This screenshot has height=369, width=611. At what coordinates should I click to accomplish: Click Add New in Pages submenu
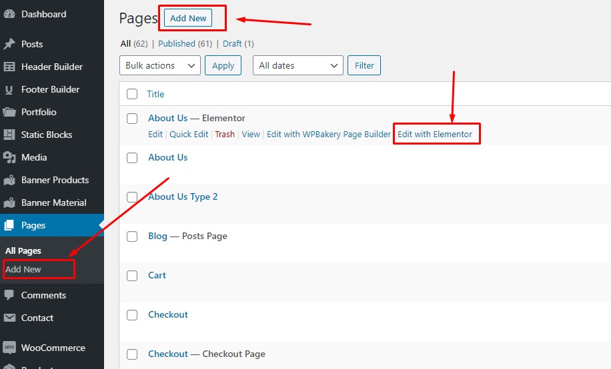[x=23, y=269]
